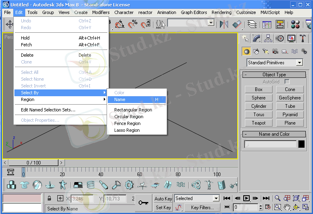
Task: Open the Material Editor icon
Action: pyautogui.click(x=295, y=24)
